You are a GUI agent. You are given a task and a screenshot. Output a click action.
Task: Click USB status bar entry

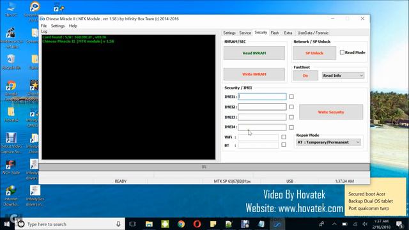pos(289,181)
